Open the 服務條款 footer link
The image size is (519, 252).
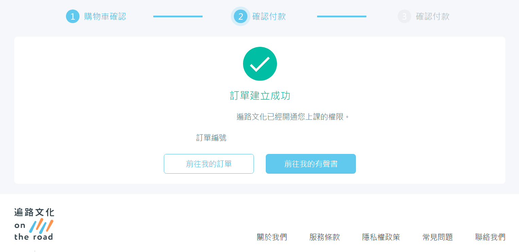click(325, 237)
